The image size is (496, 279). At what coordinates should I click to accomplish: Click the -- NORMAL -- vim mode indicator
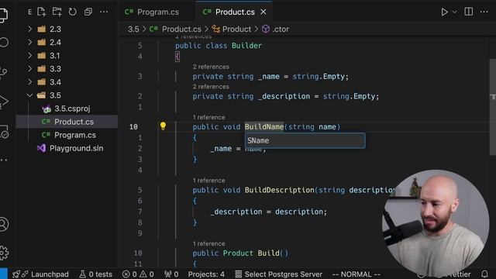click(356, 274)
